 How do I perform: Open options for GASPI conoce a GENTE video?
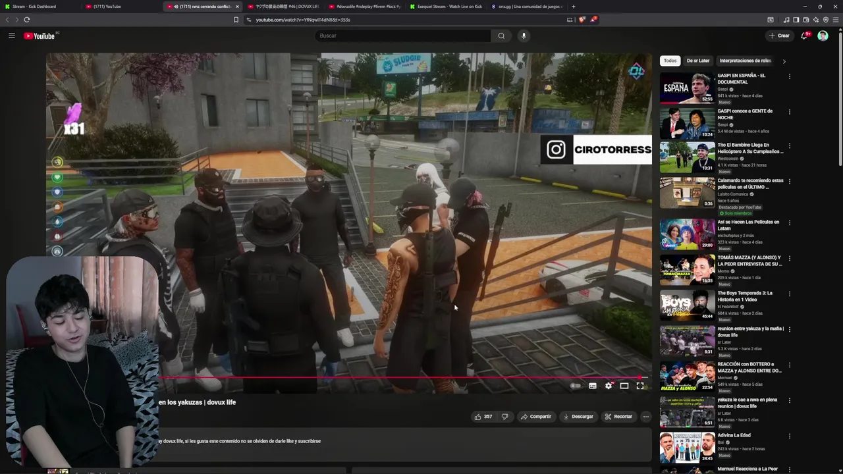pos(790,112)
